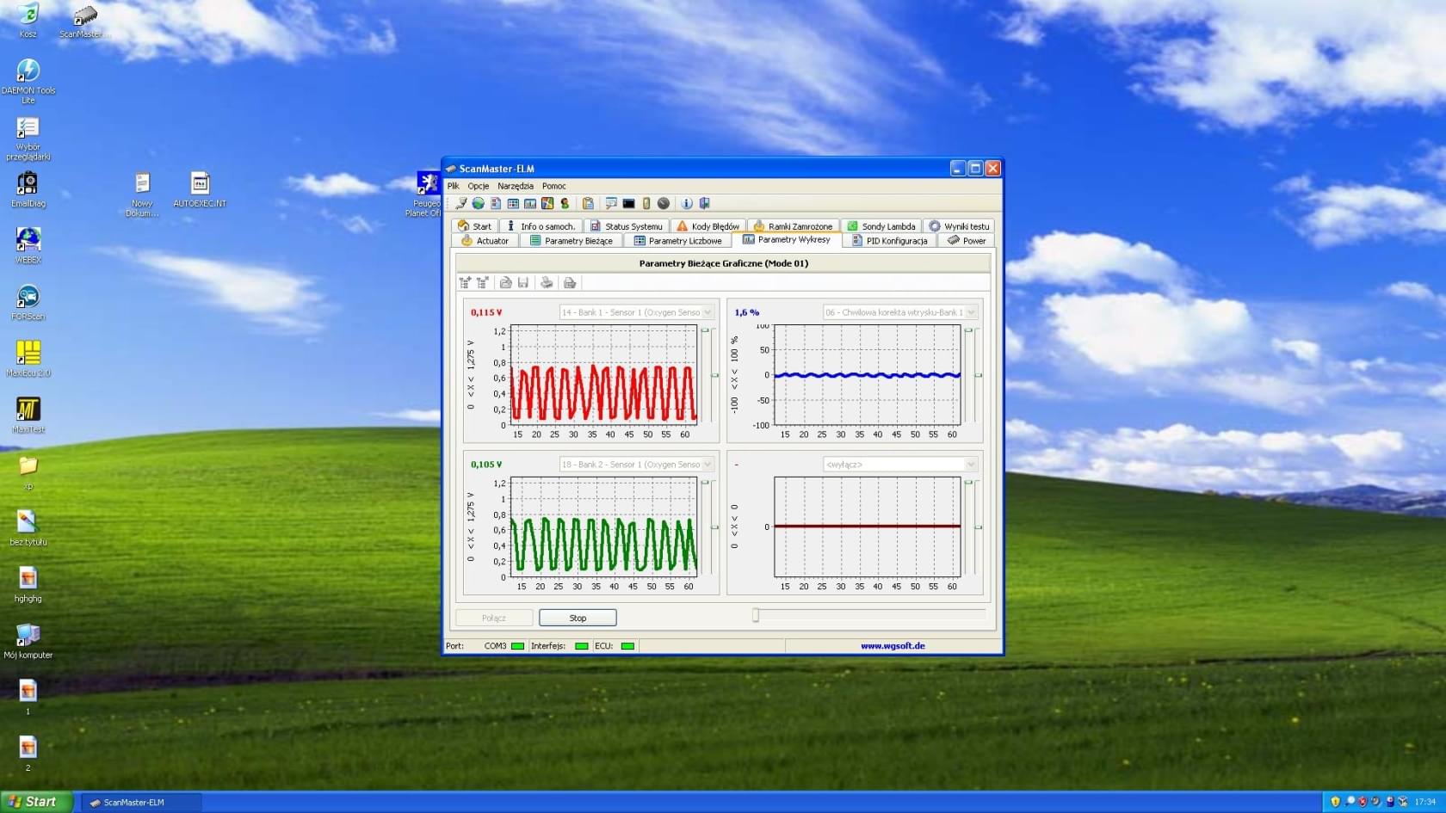1446x813 pixels.
Task: Switch to the Kody Błędów tab
Action: click(708, 226)
